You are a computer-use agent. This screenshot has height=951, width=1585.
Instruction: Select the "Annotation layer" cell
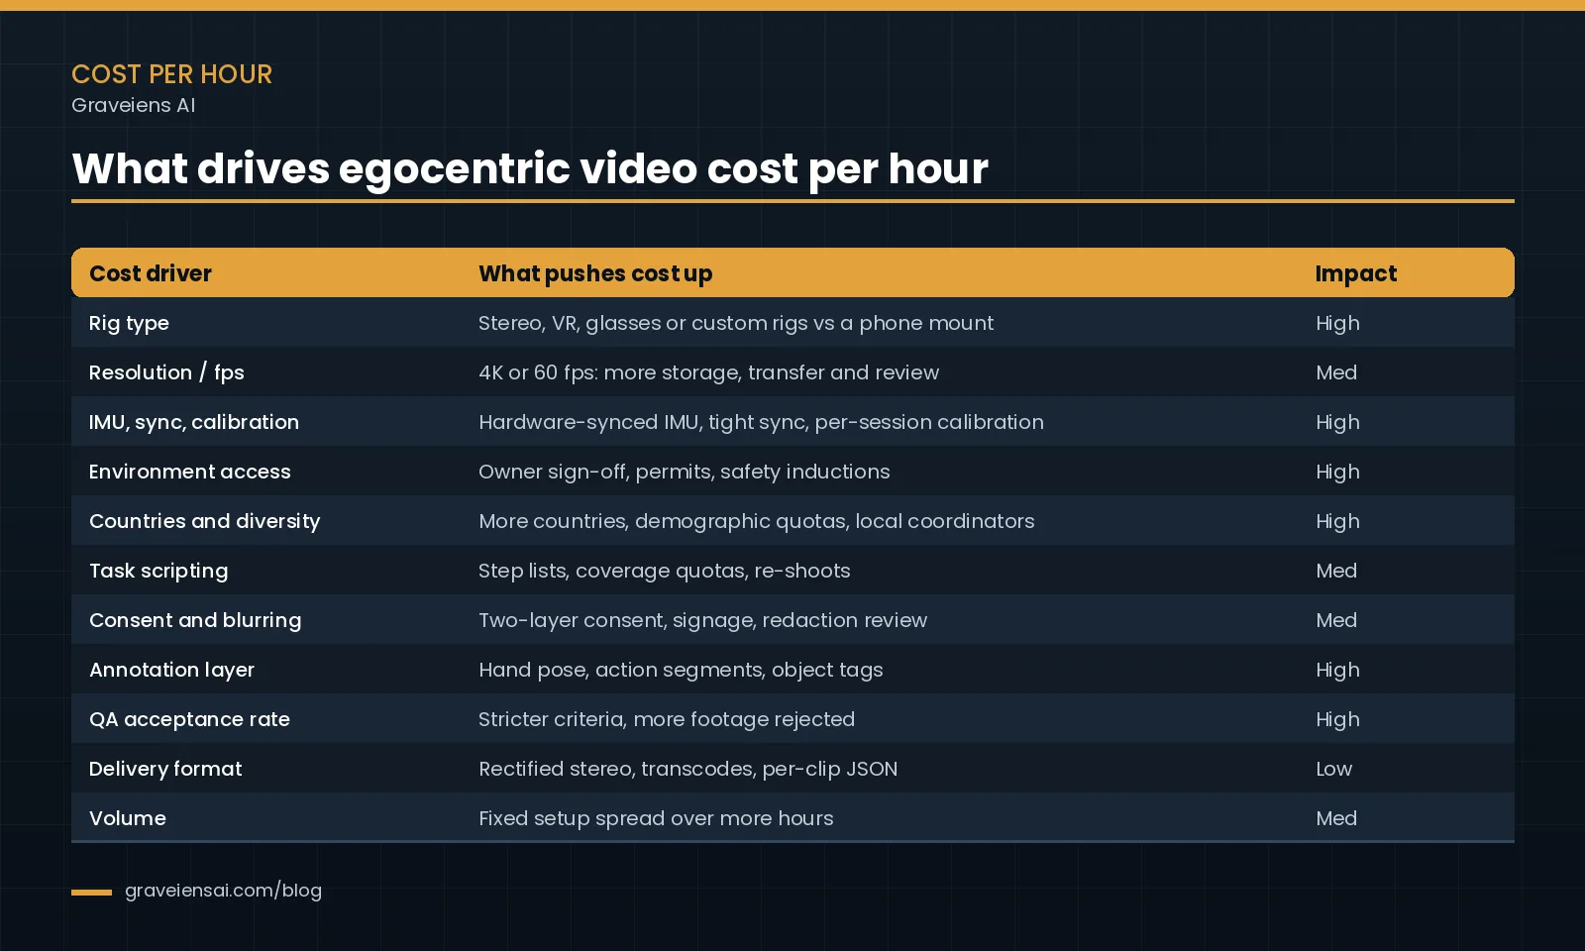(172, 670)
